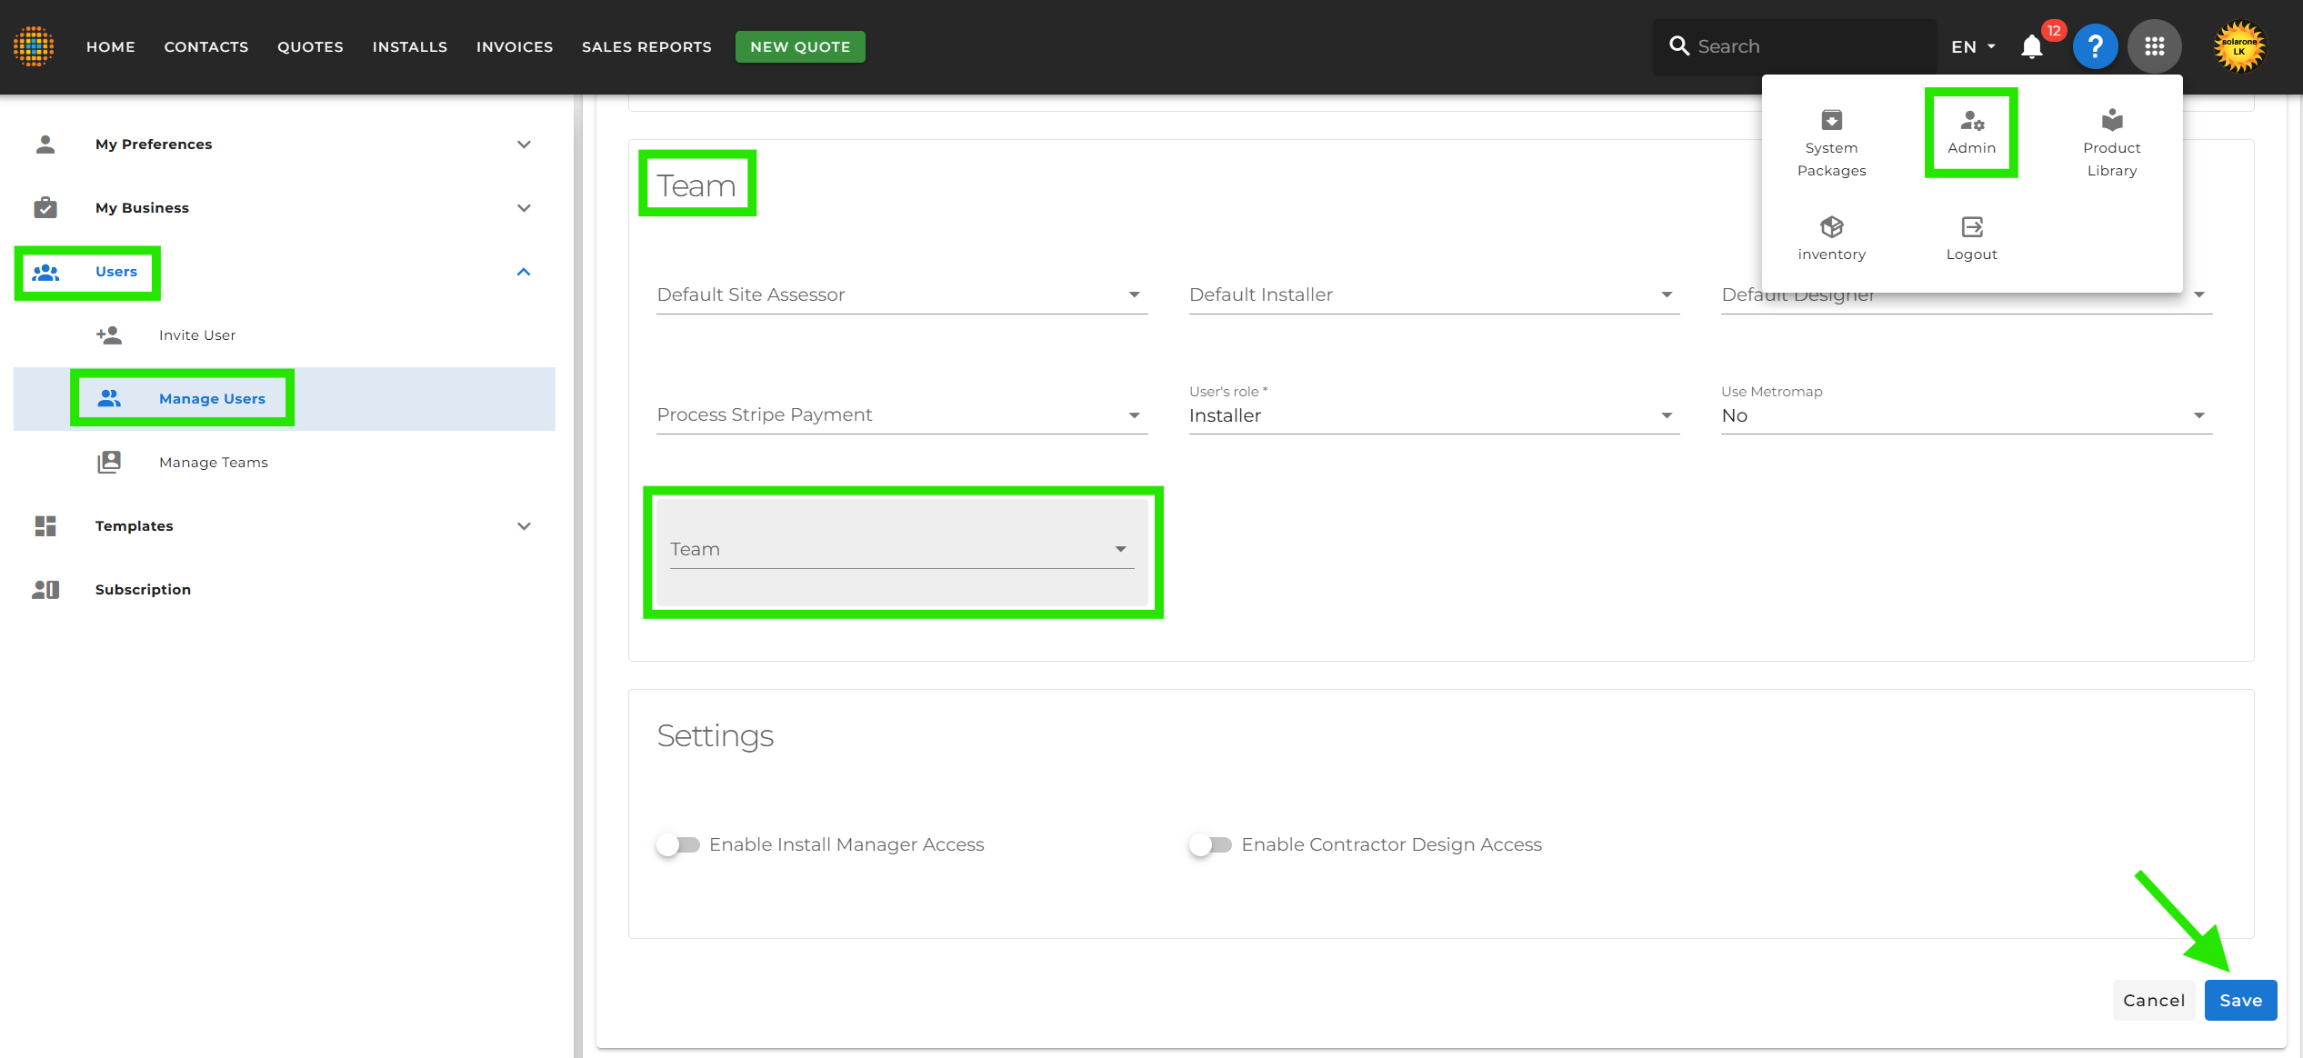Open the Sales Reports tab
The width and height of the screenshot is (2303, 1058).
646,46
